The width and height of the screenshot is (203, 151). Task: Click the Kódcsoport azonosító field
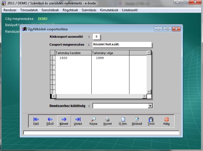[97, 37]
